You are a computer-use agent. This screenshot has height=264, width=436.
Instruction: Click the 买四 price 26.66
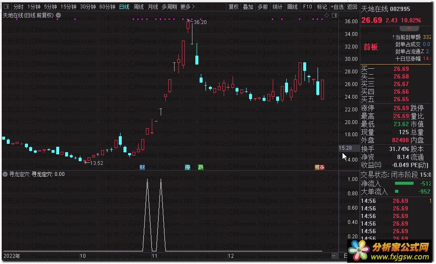coord(401,92)
